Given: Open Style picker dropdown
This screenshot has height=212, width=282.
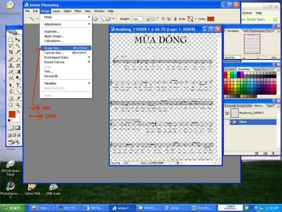Looking at the screenshot, I should click(196, 19).
